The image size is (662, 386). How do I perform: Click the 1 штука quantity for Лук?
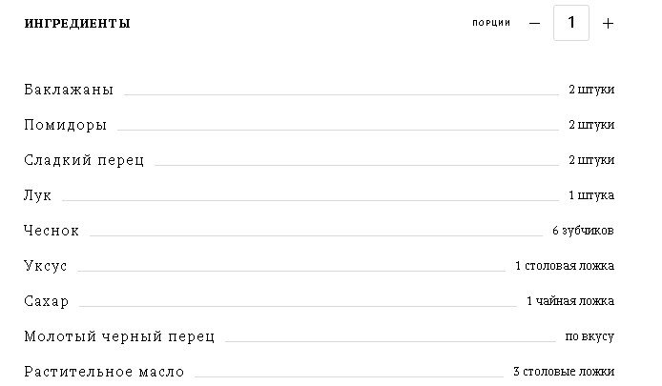(591, 195)
